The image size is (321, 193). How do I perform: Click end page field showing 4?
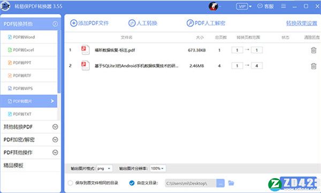(257, 66)
